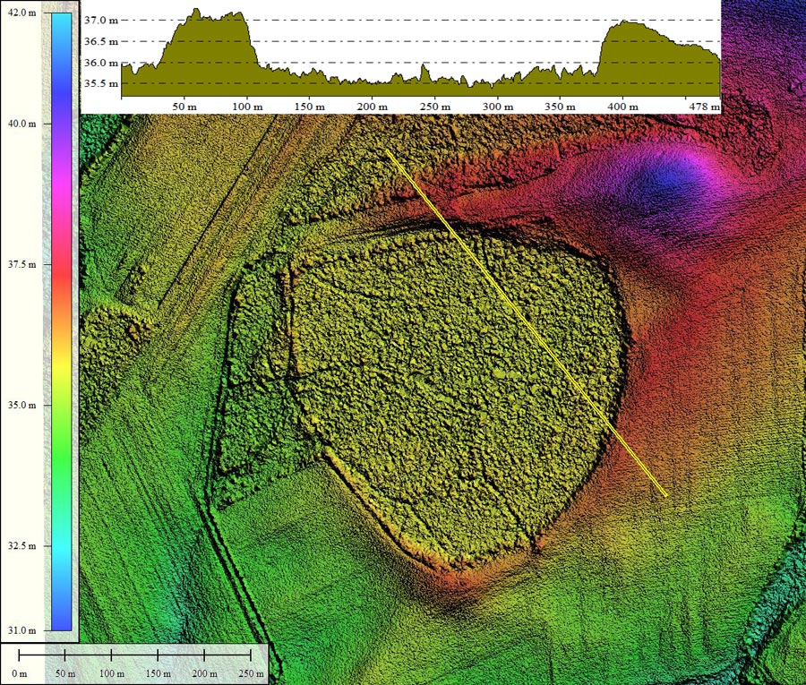
Task: Click the 35.5 m profile axis label
Action: click(x=101, y=84)
